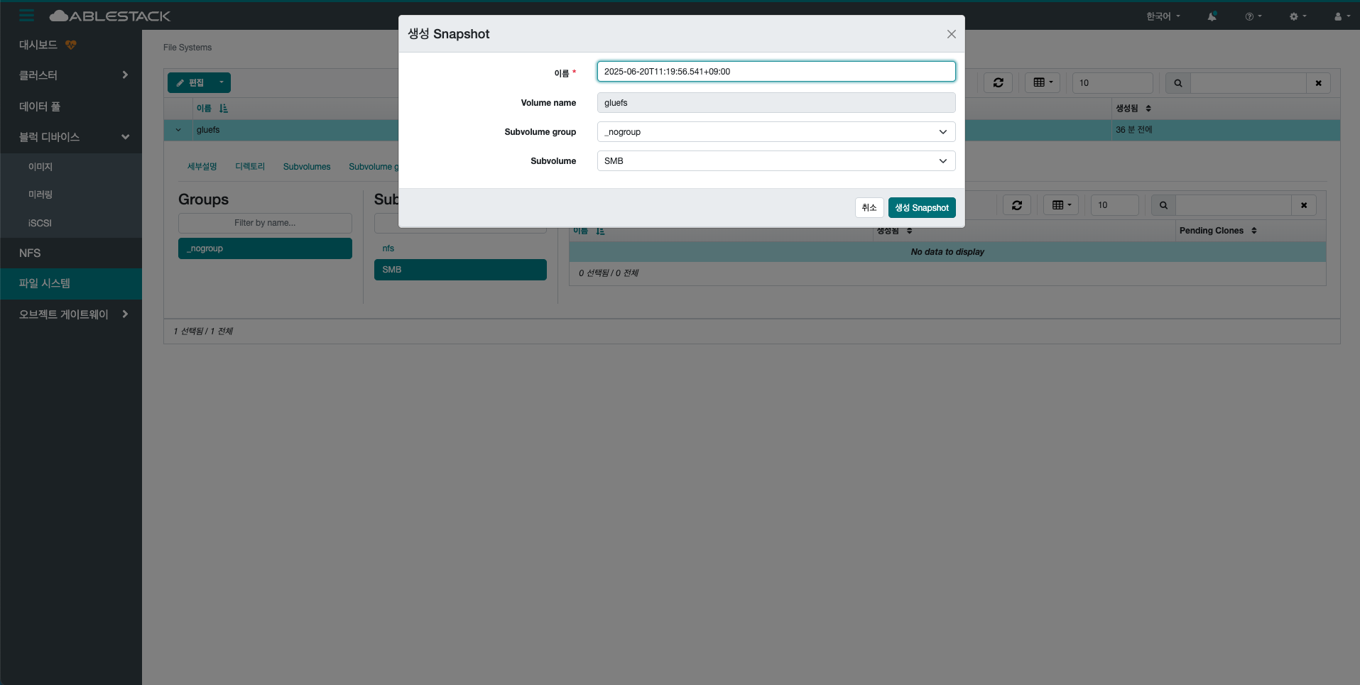Switch to the 세부설명 tab
The image size is (1360, 685).
pyautogui.click(x=202, y=167)
